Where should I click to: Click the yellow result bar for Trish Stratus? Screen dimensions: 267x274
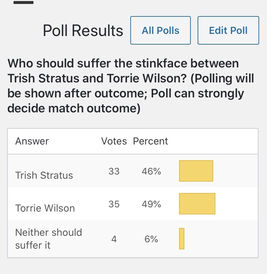(196, 171)
